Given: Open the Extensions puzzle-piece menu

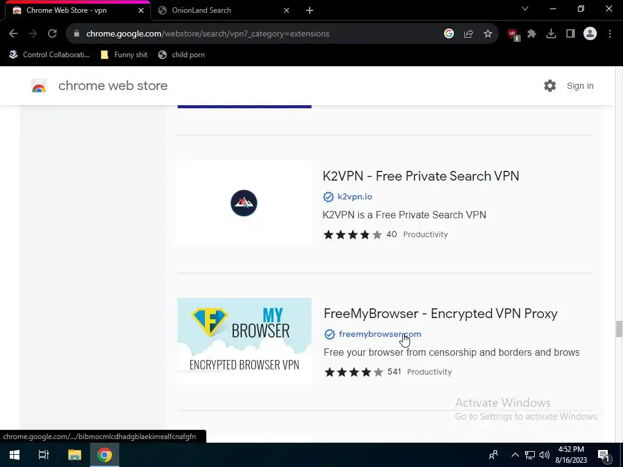Looking at the screenshot, I should (532, 34).
